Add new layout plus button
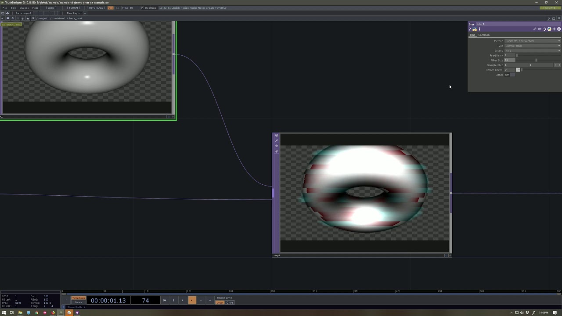This screenshot has width=562, height=316. coord(85,13)
